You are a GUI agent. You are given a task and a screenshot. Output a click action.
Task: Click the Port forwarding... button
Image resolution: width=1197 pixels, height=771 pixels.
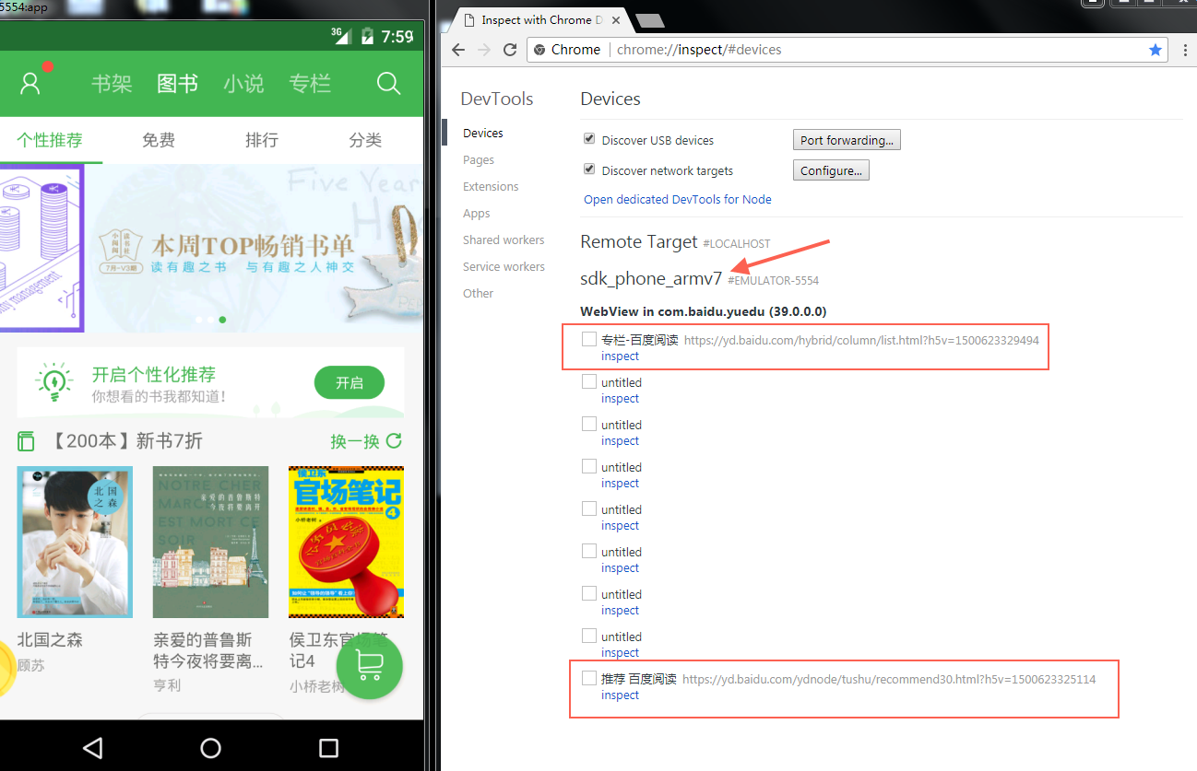tap(847, 140)
